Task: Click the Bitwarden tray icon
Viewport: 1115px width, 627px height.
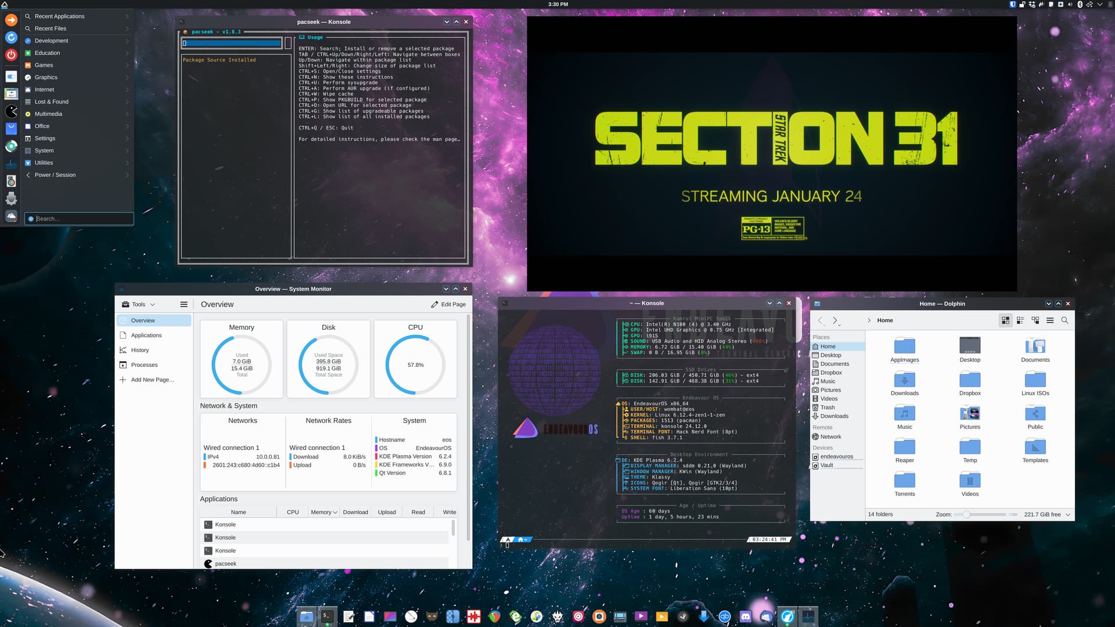Action: (x=1013, y=4)
